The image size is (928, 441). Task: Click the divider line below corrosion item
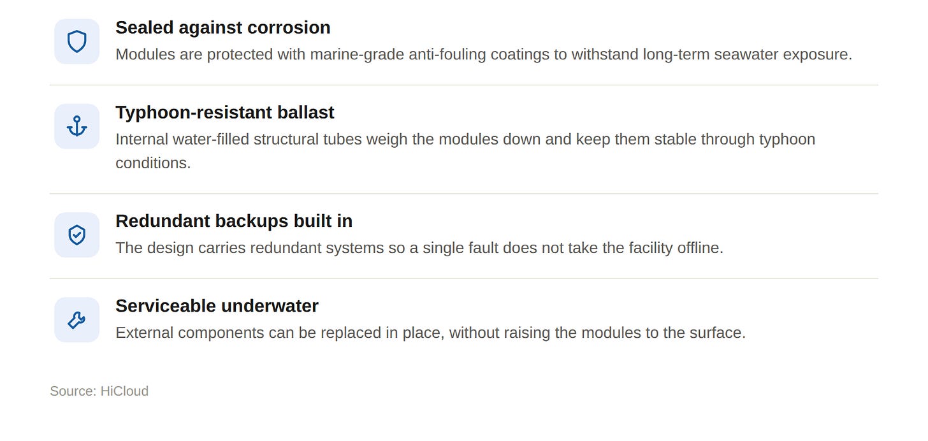(464, 85)
